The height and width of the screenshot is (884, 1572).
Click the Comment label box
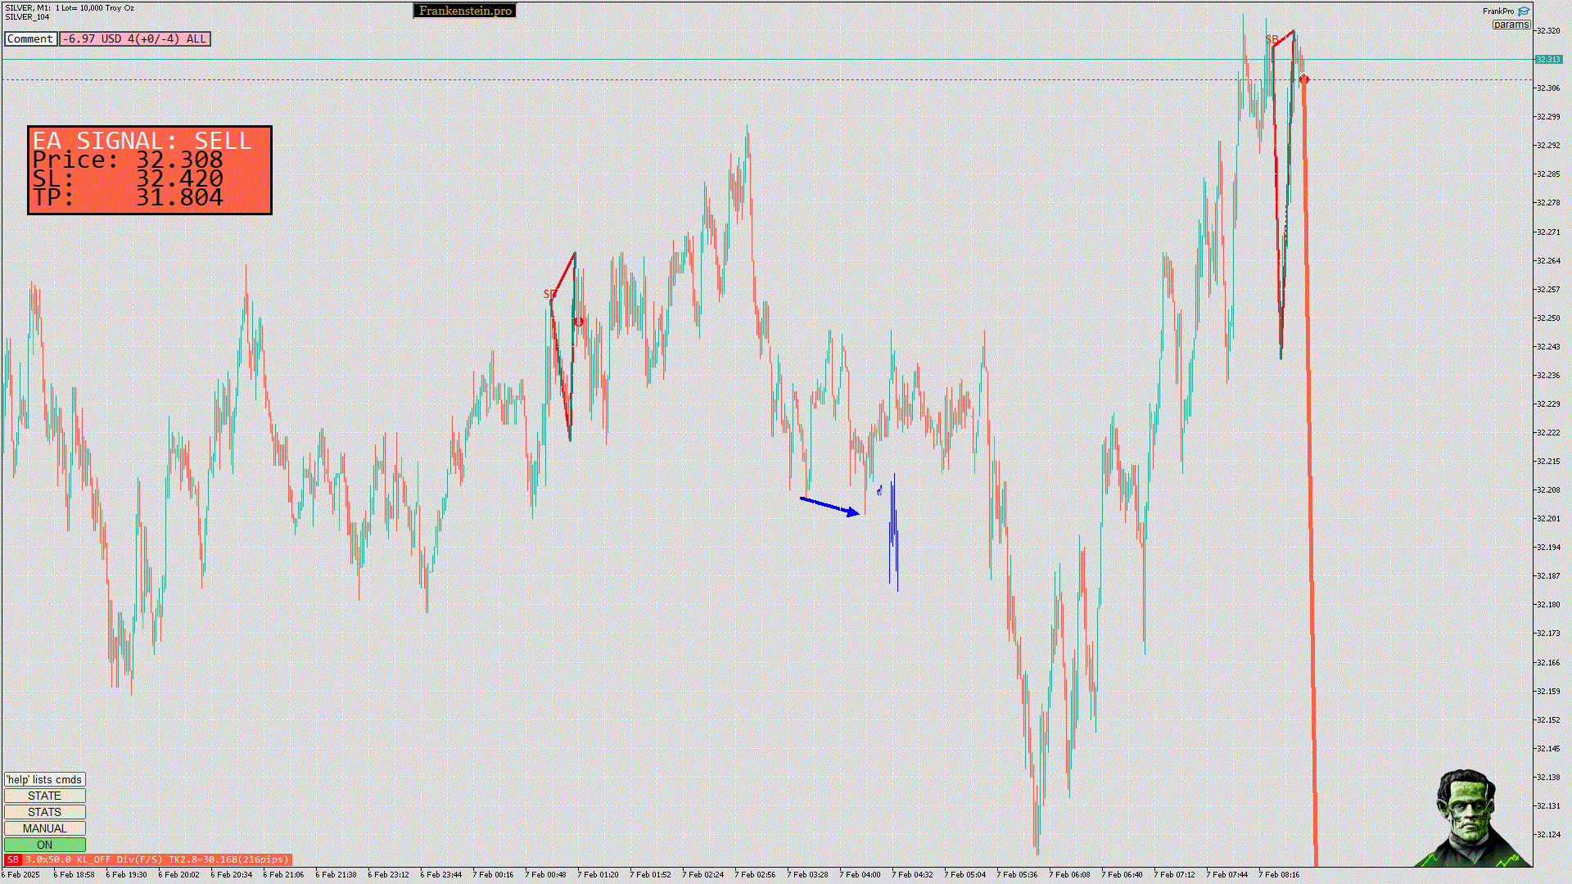click(x=30, y=38)
